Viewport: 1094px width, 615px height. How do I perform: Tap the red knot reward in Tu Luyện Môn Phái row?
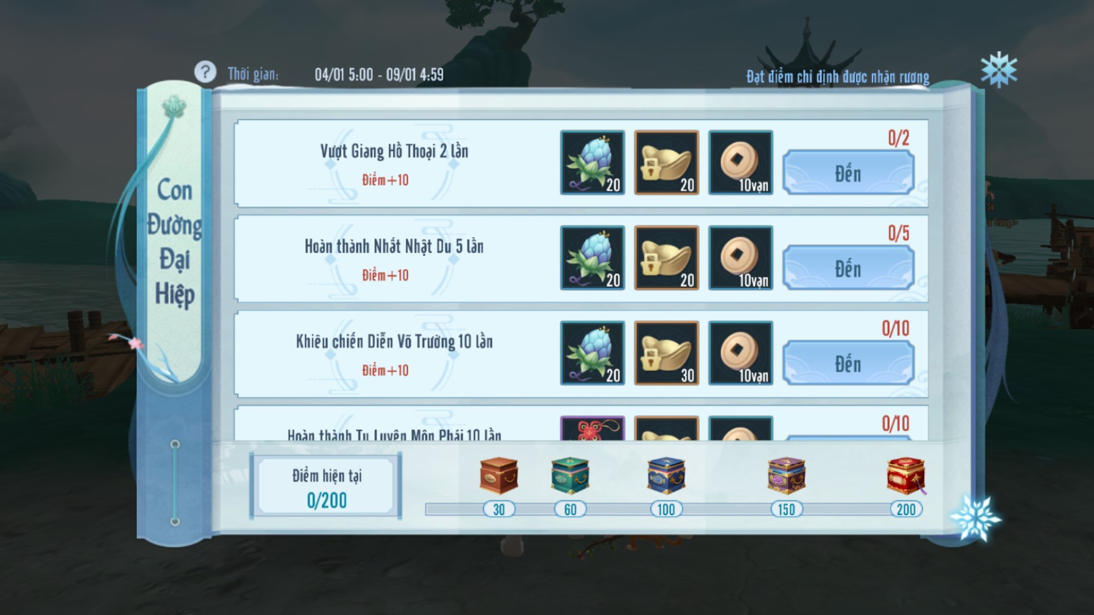click(592, 428)
